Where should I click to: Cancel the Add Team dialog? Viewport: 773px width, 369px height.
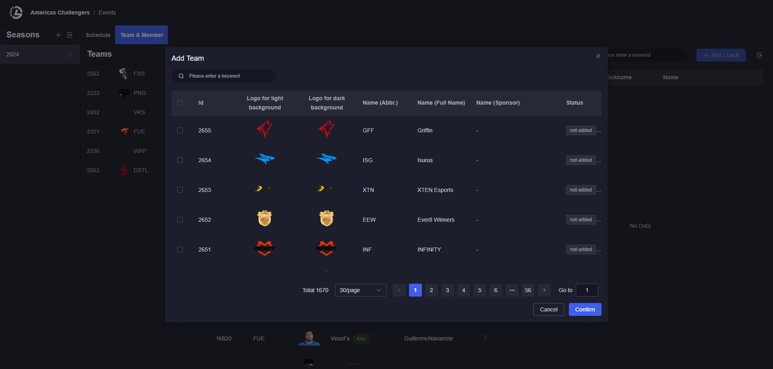click(x=548, y=309)
